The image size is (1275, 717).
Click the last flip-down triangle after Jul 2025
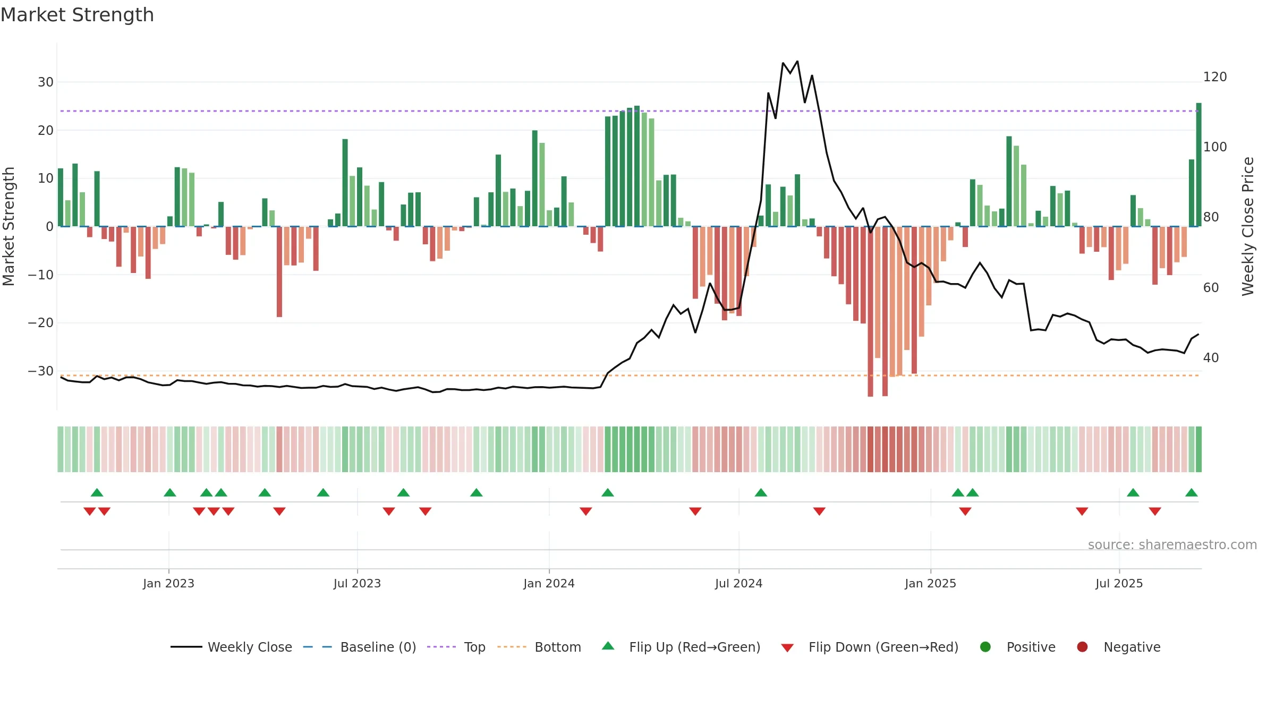(x=1155, y=511)
